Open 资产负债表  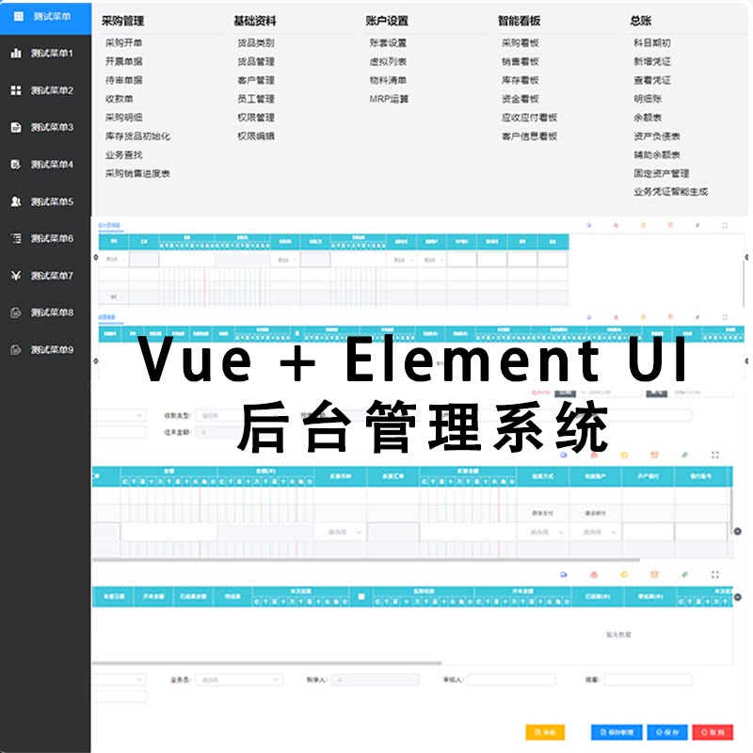(657, 136)
